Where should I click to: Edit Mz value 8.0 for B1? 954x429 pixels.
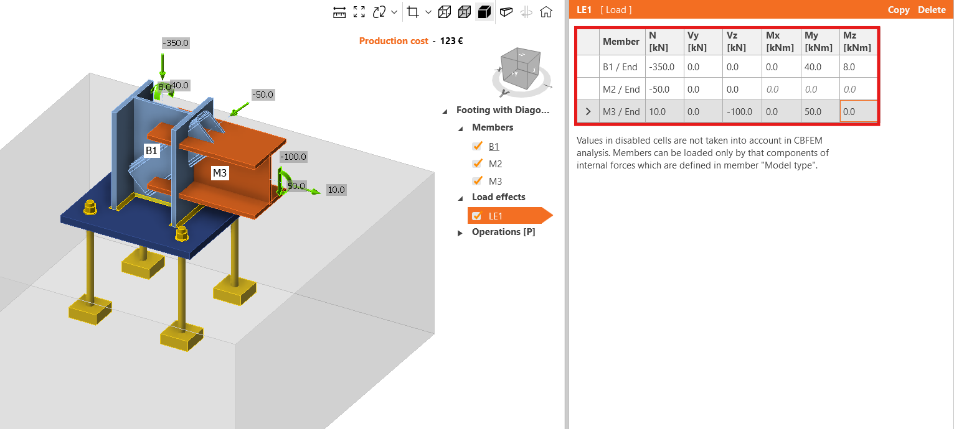coord(858,67)
